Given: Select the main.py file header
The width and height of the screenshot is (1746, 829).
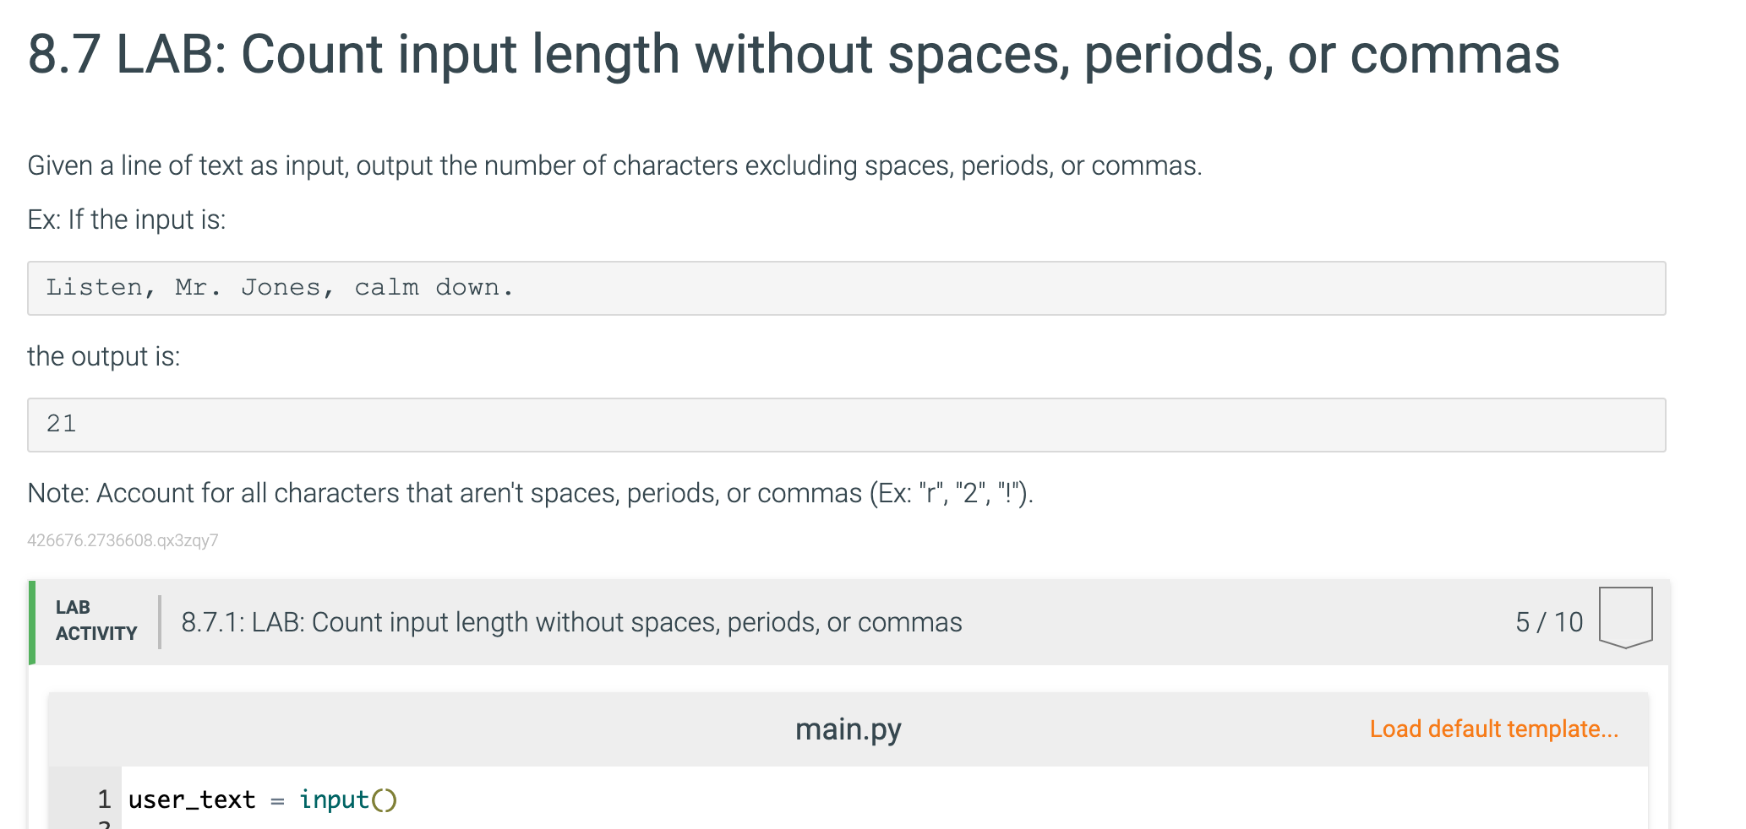Looking at the screenshot, I should tap(848, 729).
